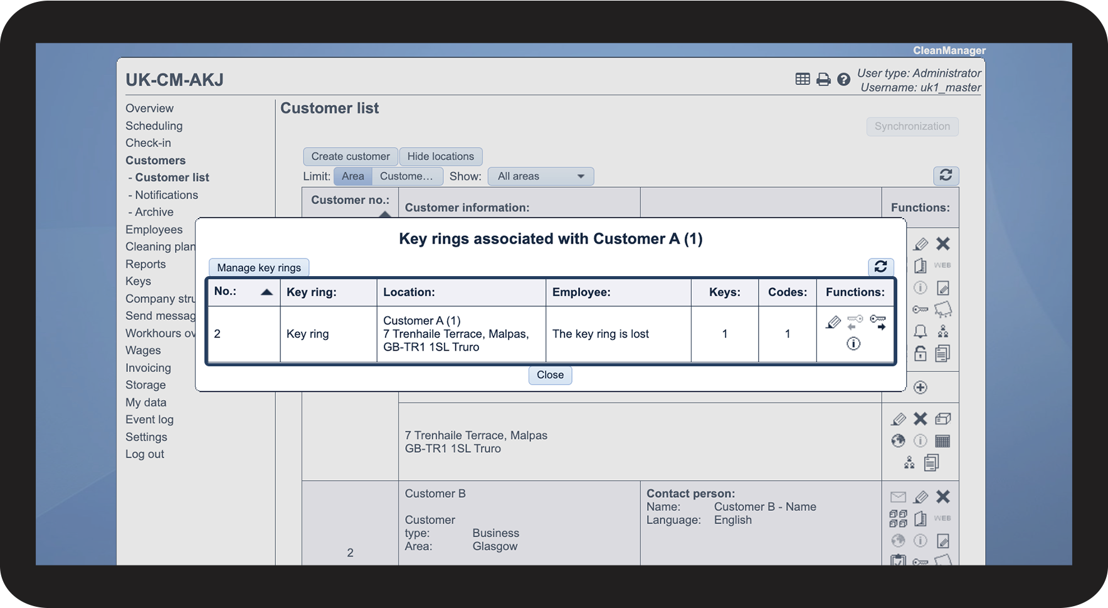Click the key hand-out arrow icon
The height and width of the screenshot is (608, 1108).
pos(878,322)
